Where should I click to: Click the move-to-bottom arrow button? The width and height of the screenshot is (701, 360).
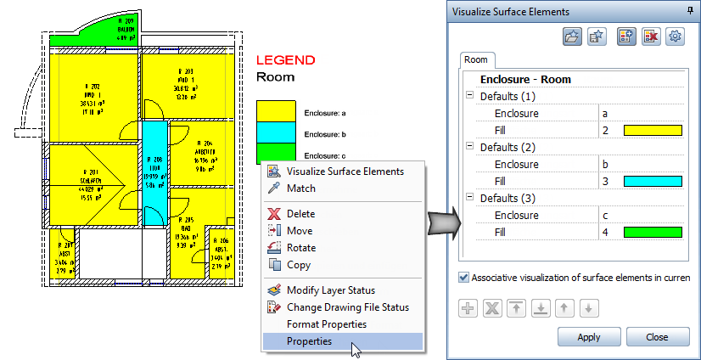click(x=541, y=308)
